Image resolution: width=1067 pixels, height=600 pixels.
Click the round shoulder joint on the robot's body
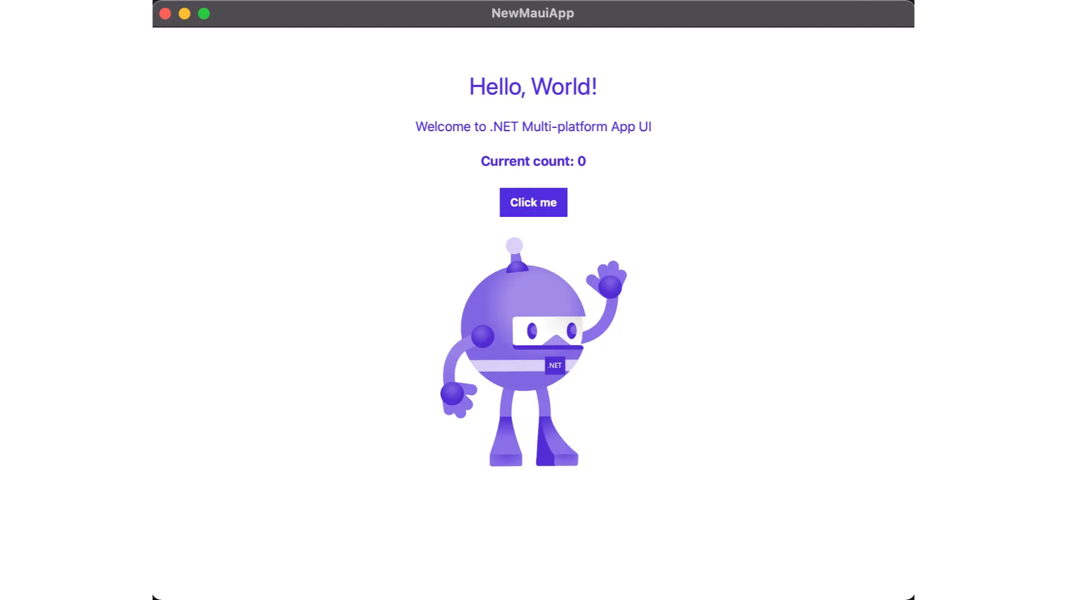click(482, 336)
